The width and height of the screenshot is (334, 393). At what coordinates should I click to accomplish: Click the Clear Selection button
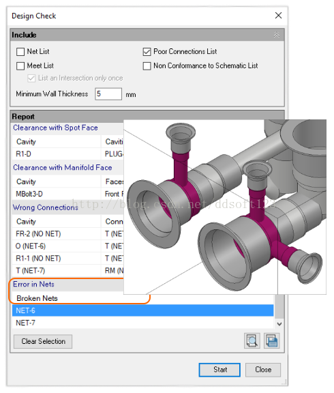pos(43,341)
